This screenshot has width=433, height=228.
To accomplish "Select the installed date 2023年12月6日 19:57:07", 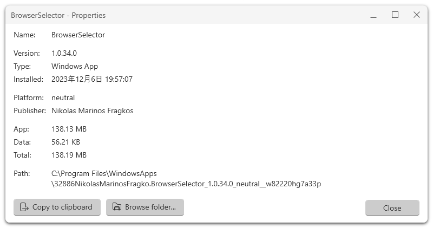I will click(x=92, y=79).
